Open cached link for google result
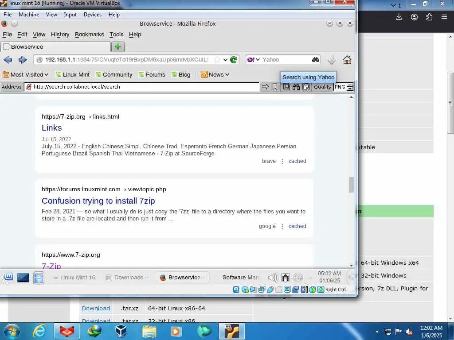 coord(297,226)
